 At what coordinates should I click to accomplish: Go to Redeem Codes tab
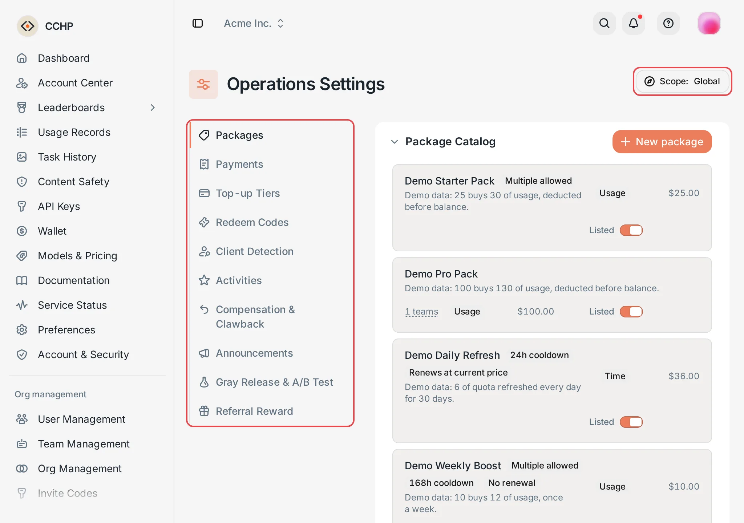click(x=271, y=222)
